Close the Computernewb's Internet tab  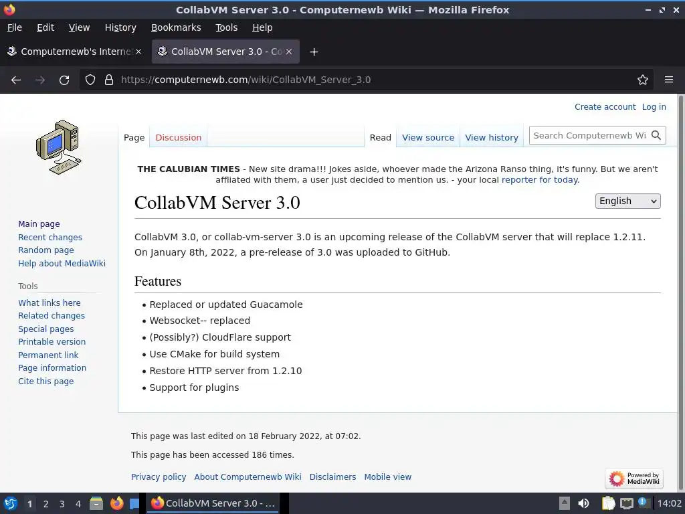[138, 52]
